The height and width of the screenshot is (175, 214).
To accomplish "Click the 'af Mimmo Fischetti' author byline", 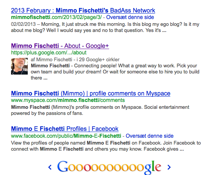I will tap(51, 60).
